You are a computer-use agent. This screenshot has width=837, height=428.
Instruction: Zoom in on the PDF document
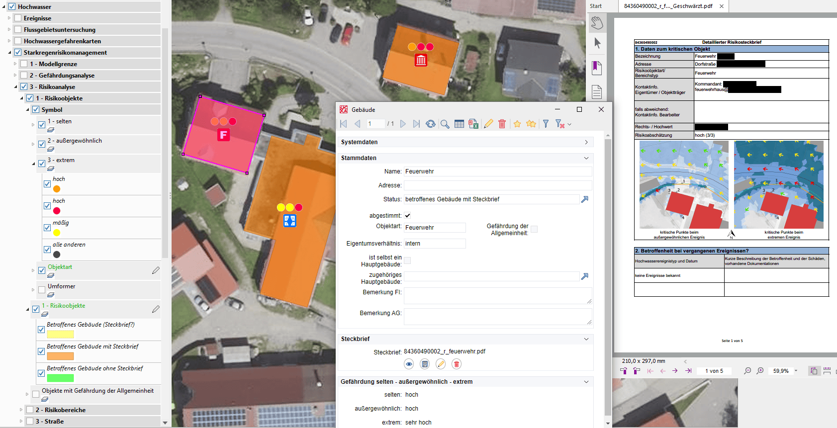pos(760,371)
